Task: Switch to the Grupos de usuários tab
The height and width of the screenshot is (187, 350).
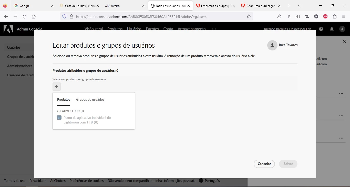Action: (90, 100)
